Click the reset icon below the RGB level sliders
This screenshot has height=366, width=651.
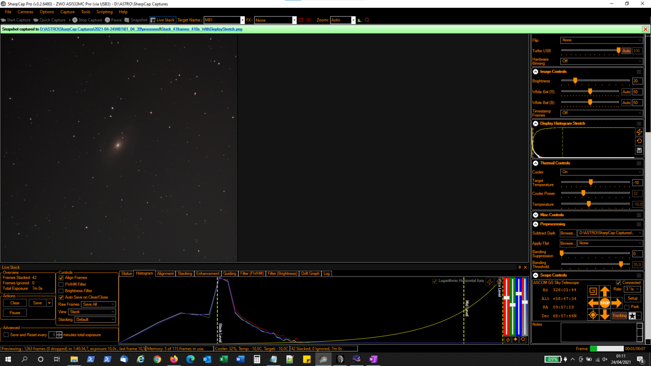point(522,340)
